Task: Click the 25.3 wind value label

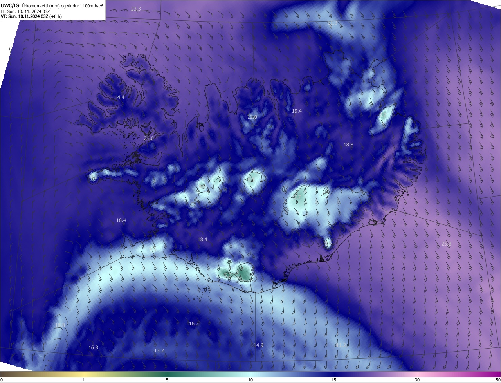Action: point(446,244)
